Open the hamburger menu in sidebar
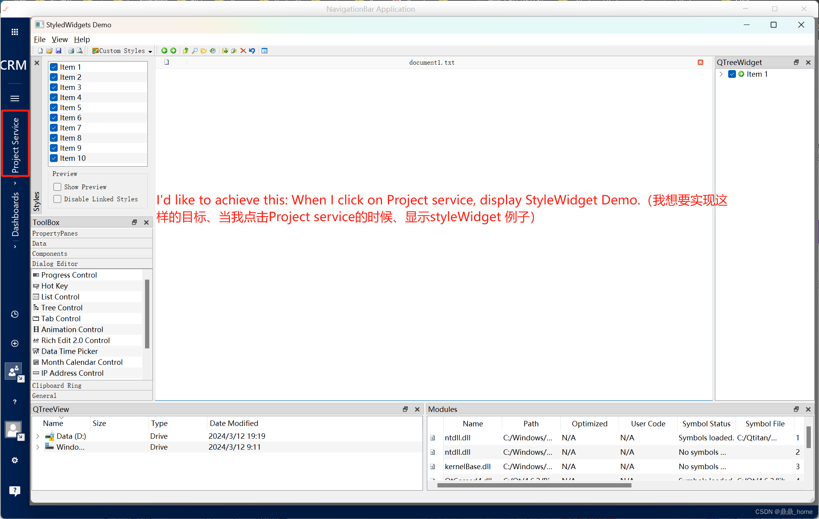 point(15,99)
